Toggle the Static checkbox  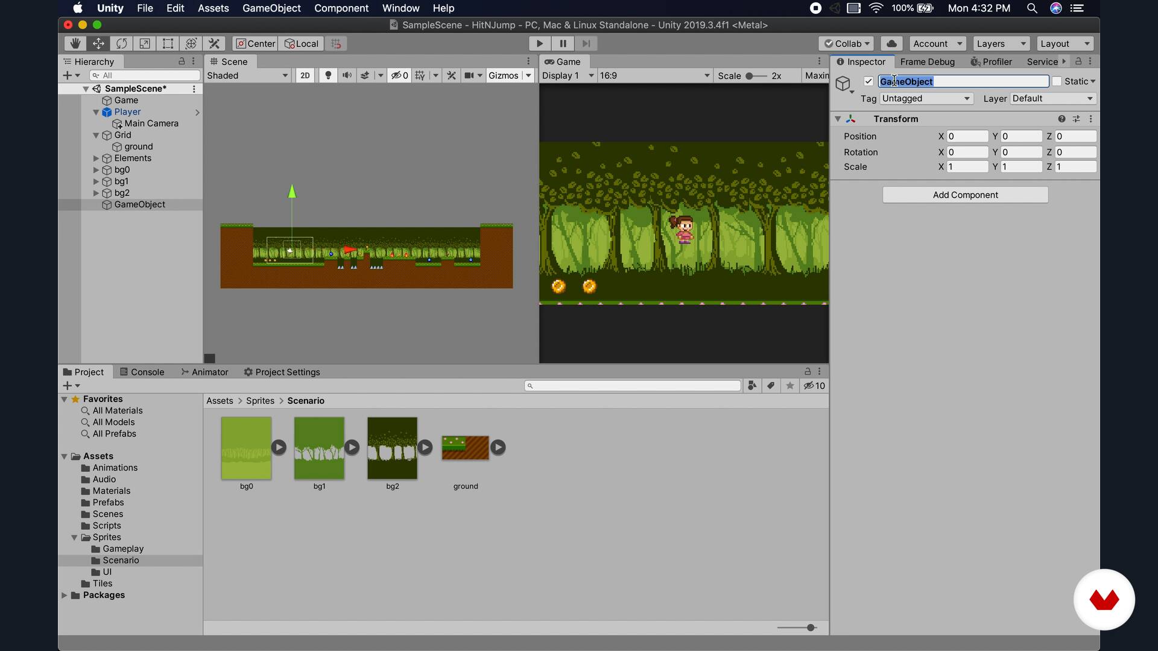[1057, 81]
